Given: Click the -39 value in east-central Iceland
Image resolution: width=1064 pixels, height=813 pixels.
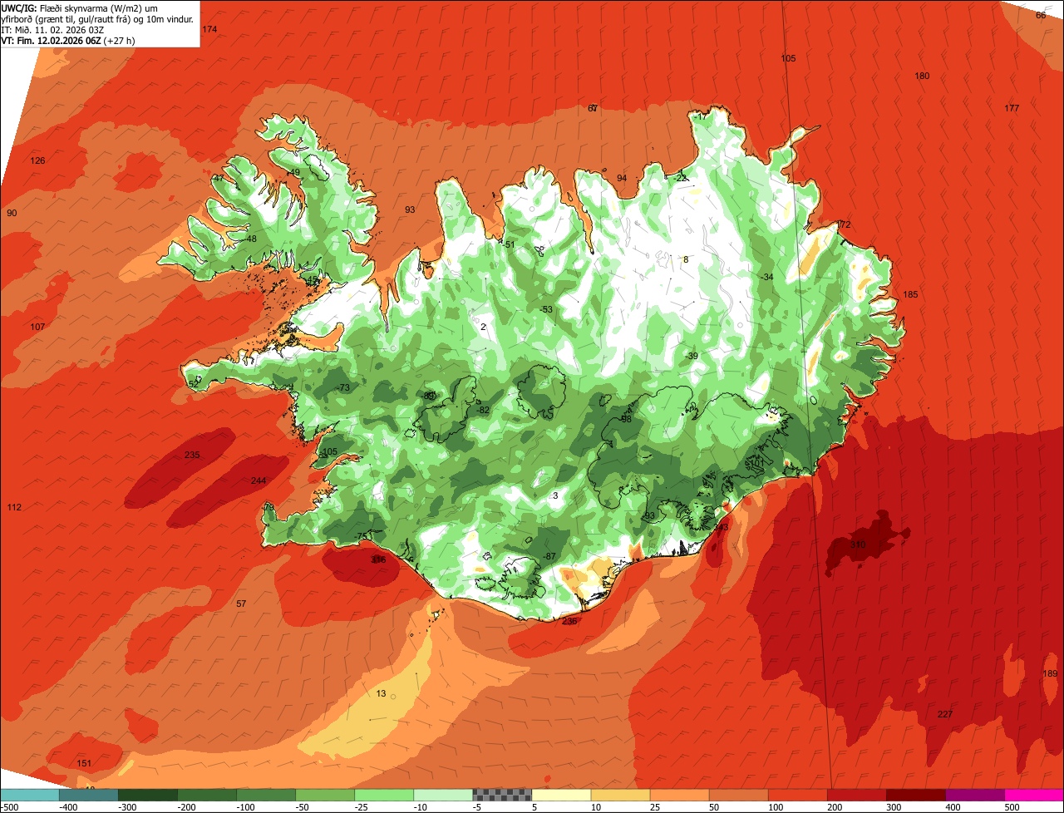Looking at the screenshot, I should click(x=692, y=356).
